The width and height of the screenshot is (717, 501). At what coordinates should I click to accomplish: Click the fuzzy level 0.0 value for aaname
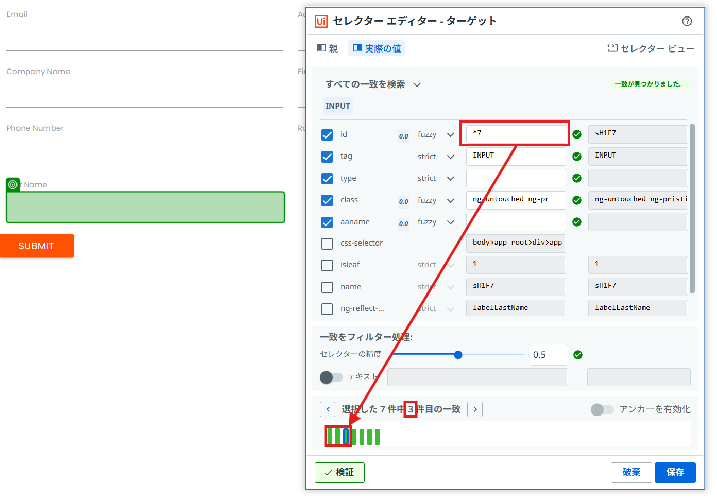404,223
